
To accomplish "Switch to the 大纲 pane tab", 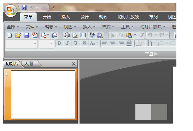I will (x=29, y=64).
